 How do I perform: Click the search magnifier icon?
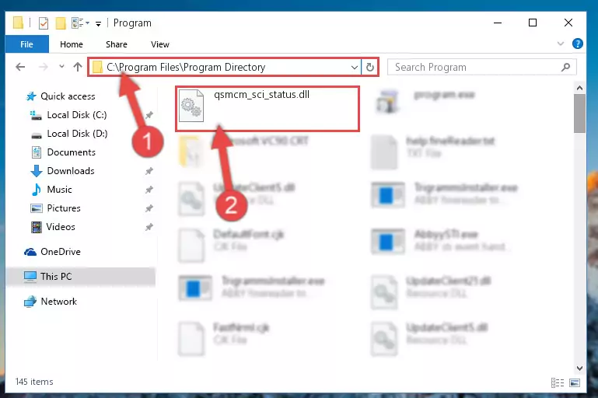point(566,67)
